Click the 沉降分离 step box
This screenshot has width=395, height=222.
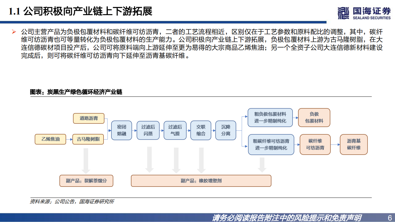click(226, 130)
